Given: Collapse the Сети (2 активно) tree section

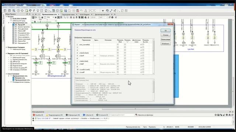Looking at the screenshot, I should [x=6, y=74].
